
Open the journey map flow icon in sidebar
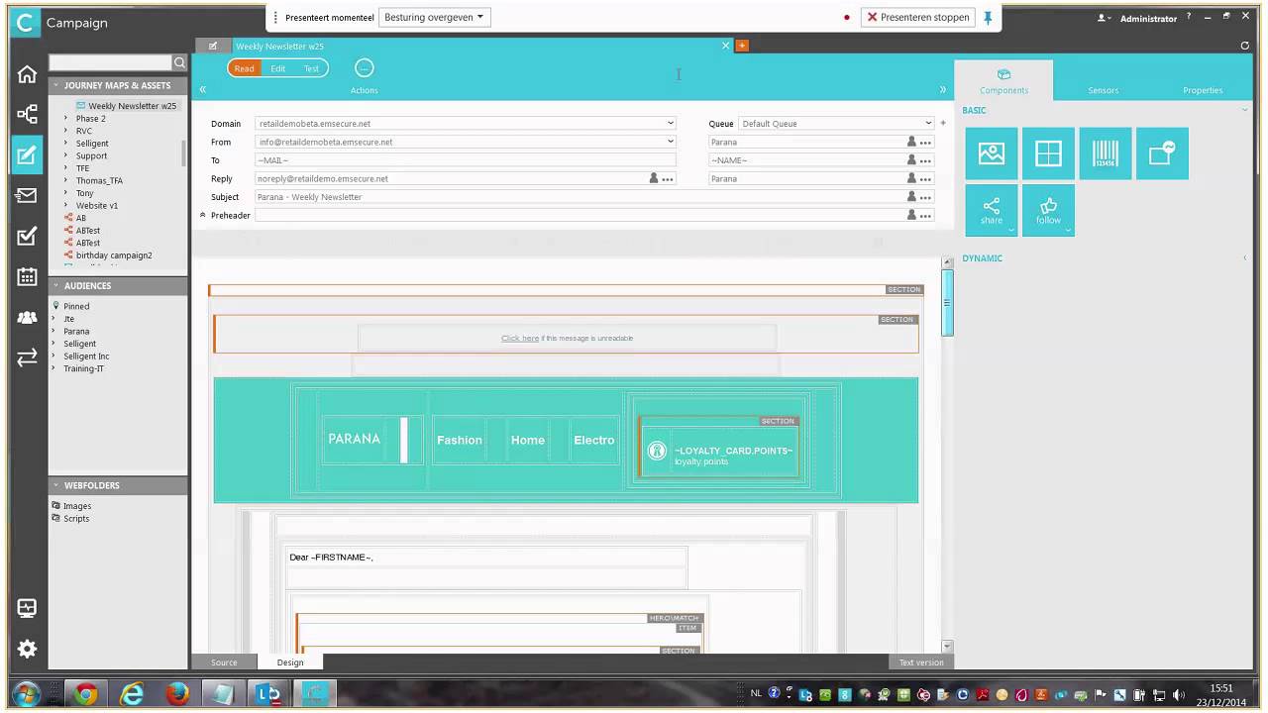coord(27,115)
